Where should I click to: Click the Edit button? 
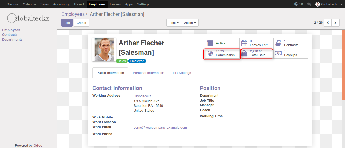[67, 23]
